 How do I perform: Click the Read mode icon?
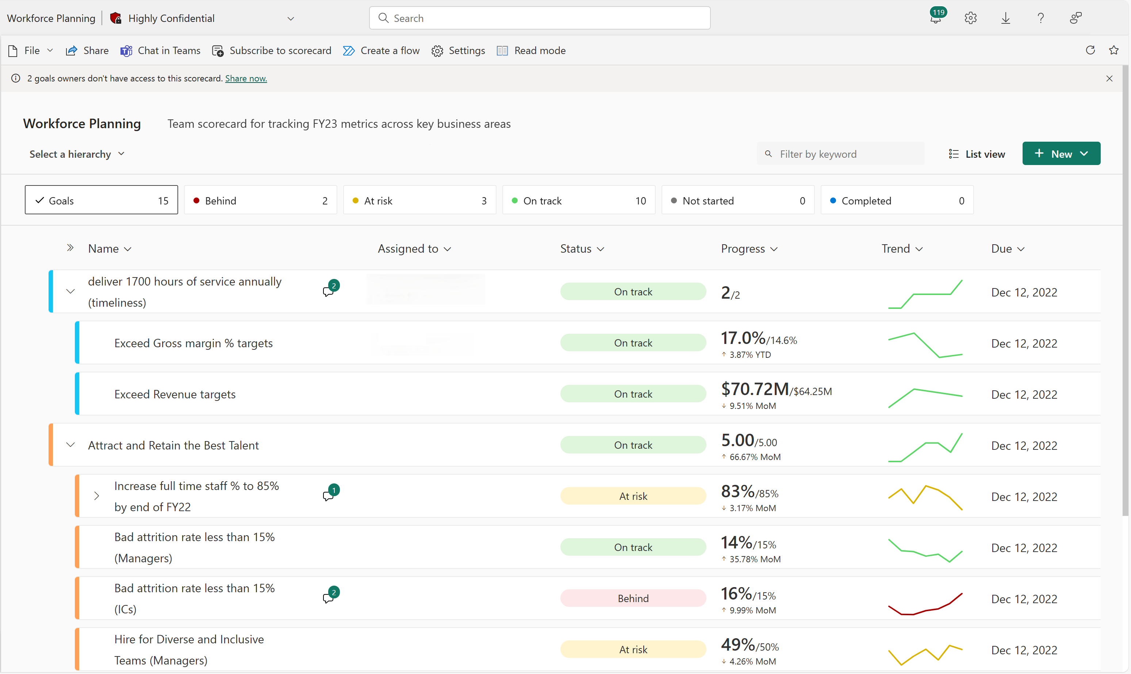(502, 50)
